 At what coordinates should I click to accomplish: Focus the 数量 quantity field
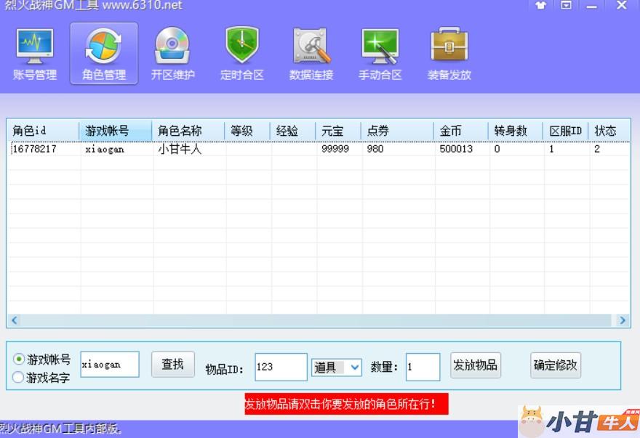click(x=423, y=367)
